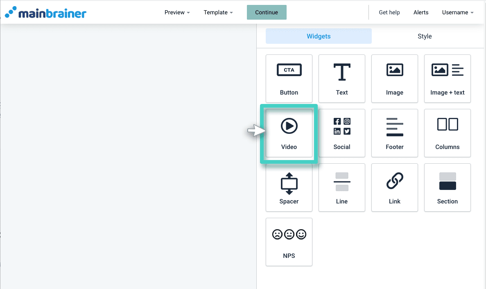Add the Text widget
486x289 pixels.
click(341, 78)
